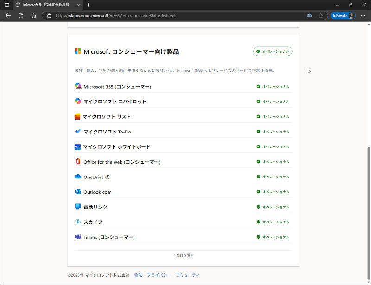
Task: Click オペレーショナル status for Microsoft 365 row
Action: pos(273,86)
